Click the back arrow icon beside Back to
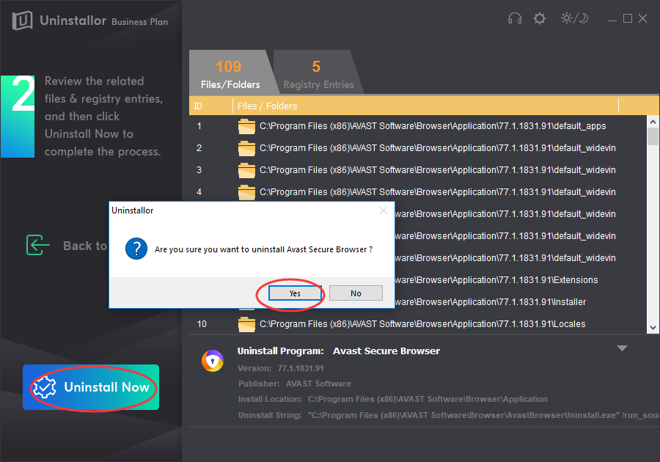 tap(37, 245)
